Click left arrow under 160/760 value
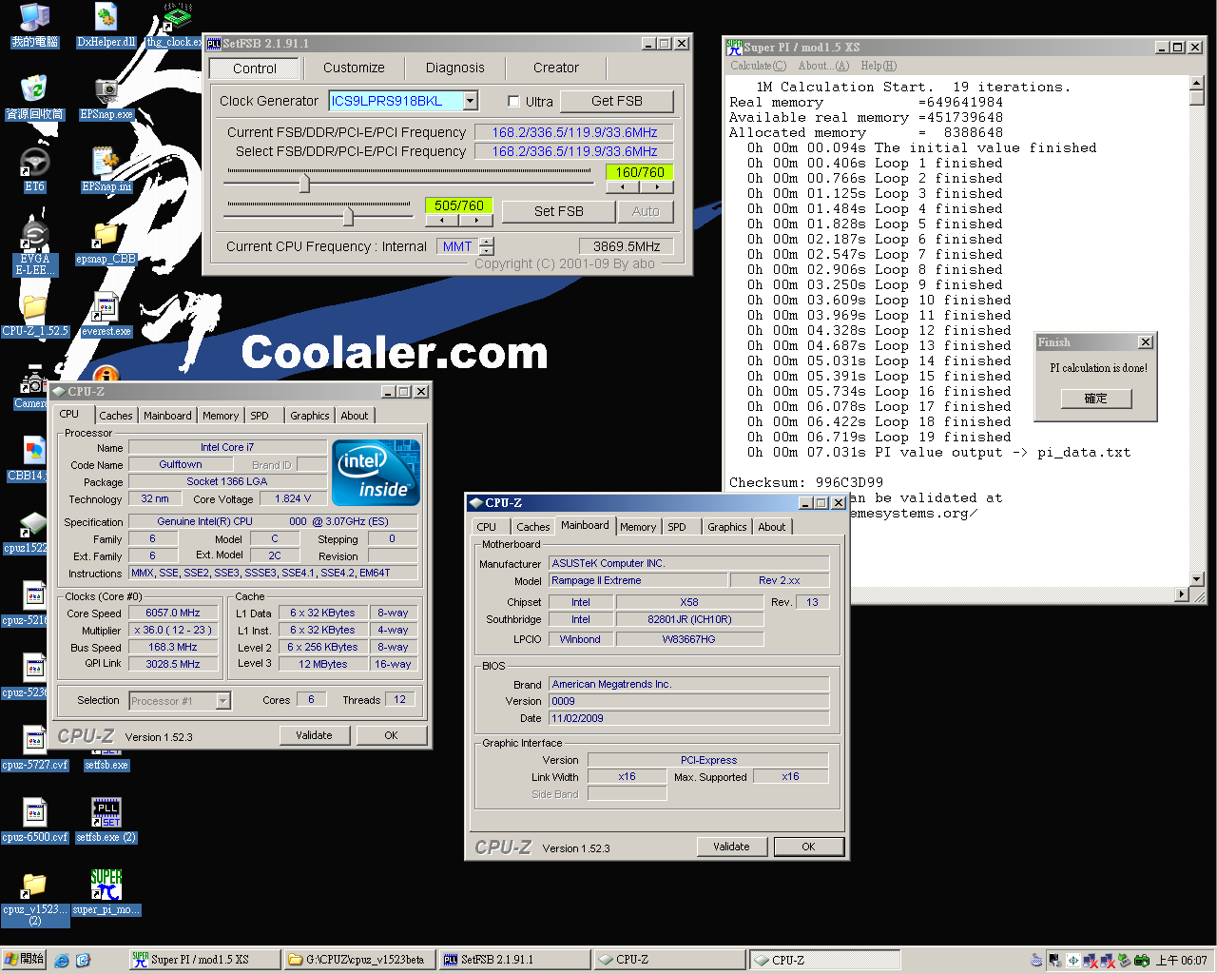Screen dimensions: 1217x974 tap(623, 187)
